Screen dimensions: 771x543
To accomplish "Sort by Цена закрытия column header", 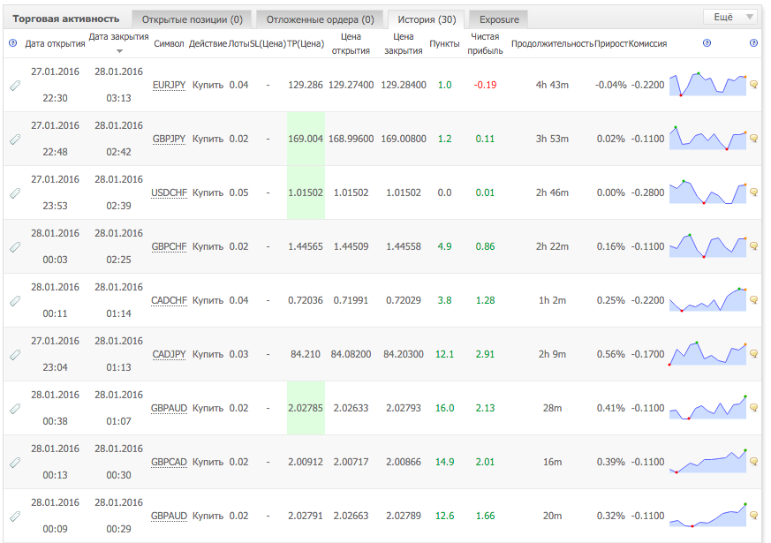I will (404, 44).
